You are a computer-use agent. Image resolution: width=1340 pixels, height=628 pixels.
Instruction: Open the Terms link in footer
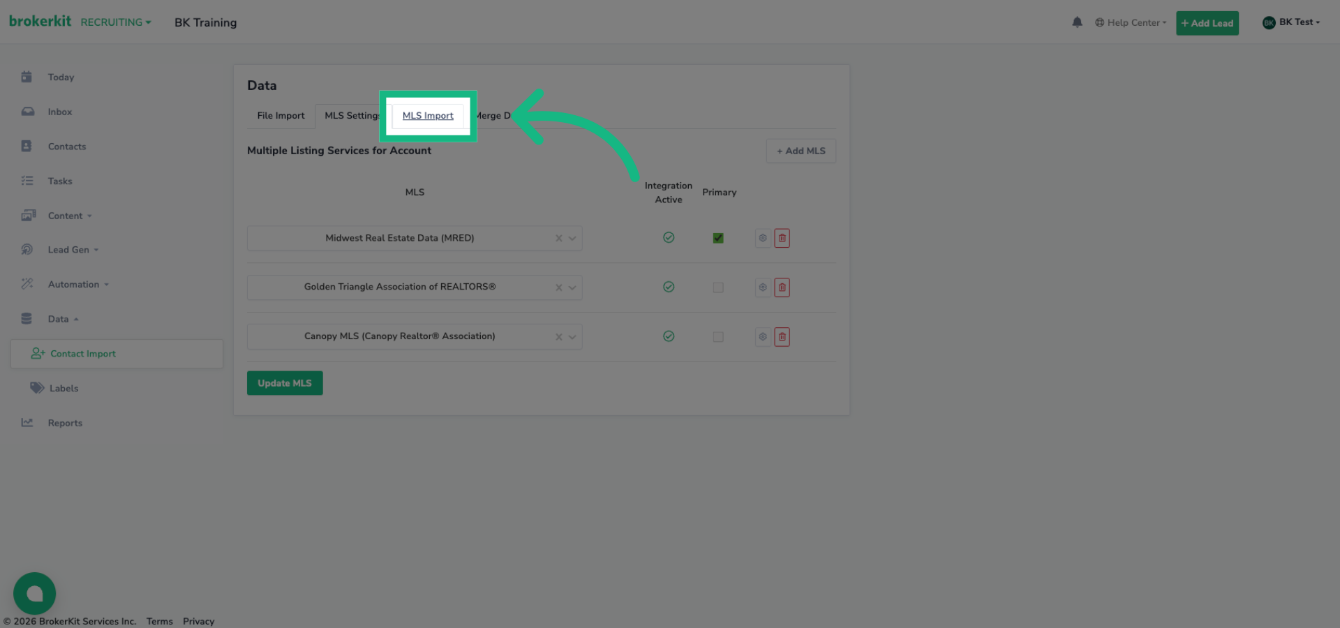click(x=159, y=621)
